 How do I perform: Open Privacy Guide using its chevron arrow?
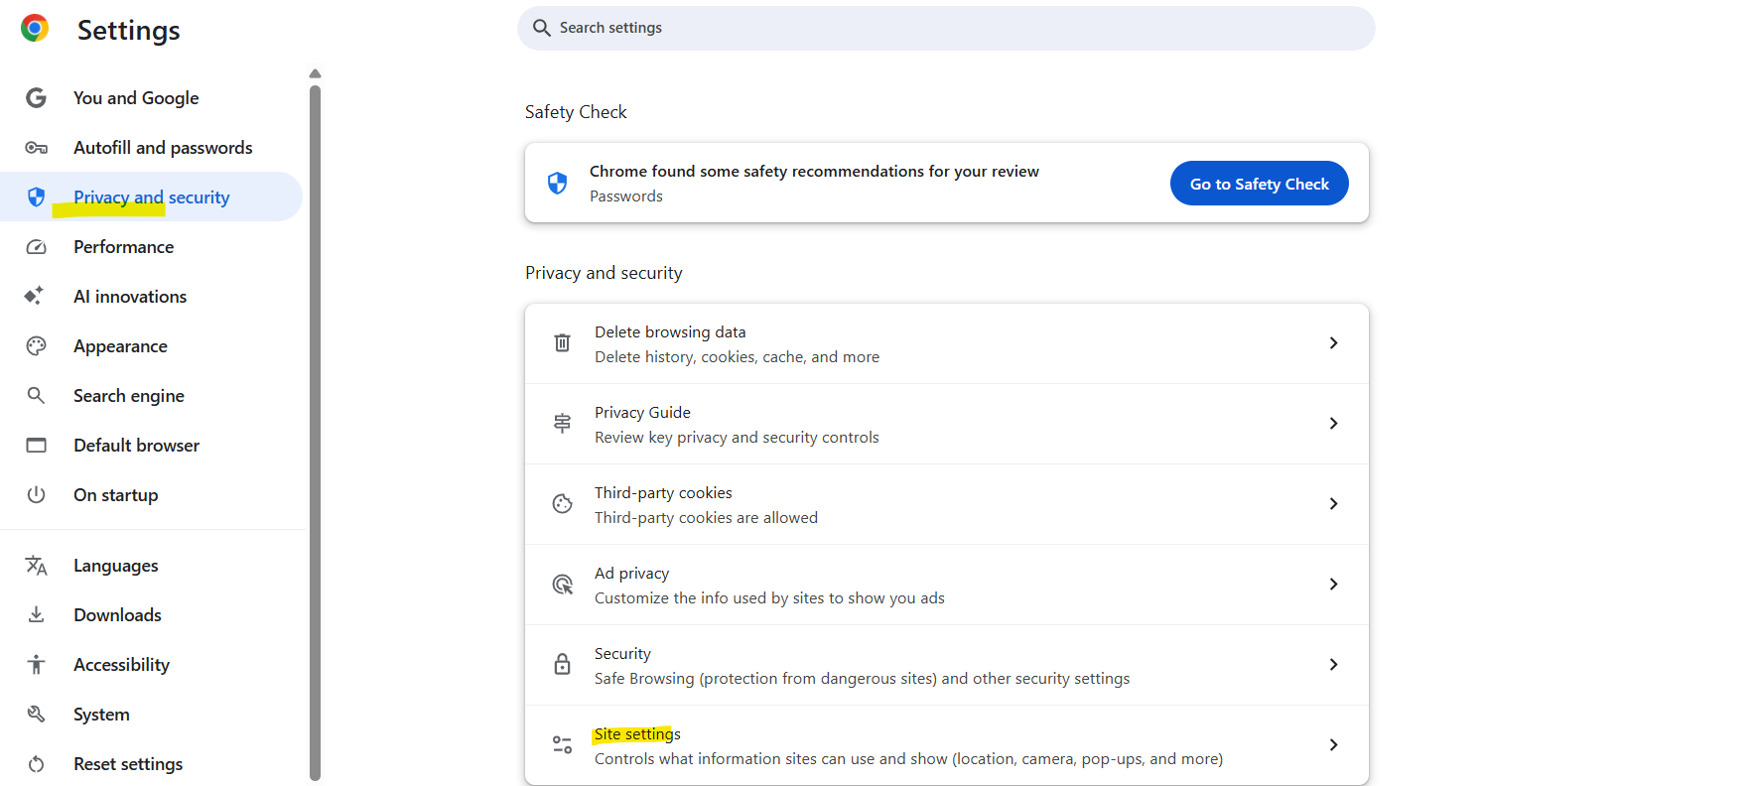[1333, 423]
